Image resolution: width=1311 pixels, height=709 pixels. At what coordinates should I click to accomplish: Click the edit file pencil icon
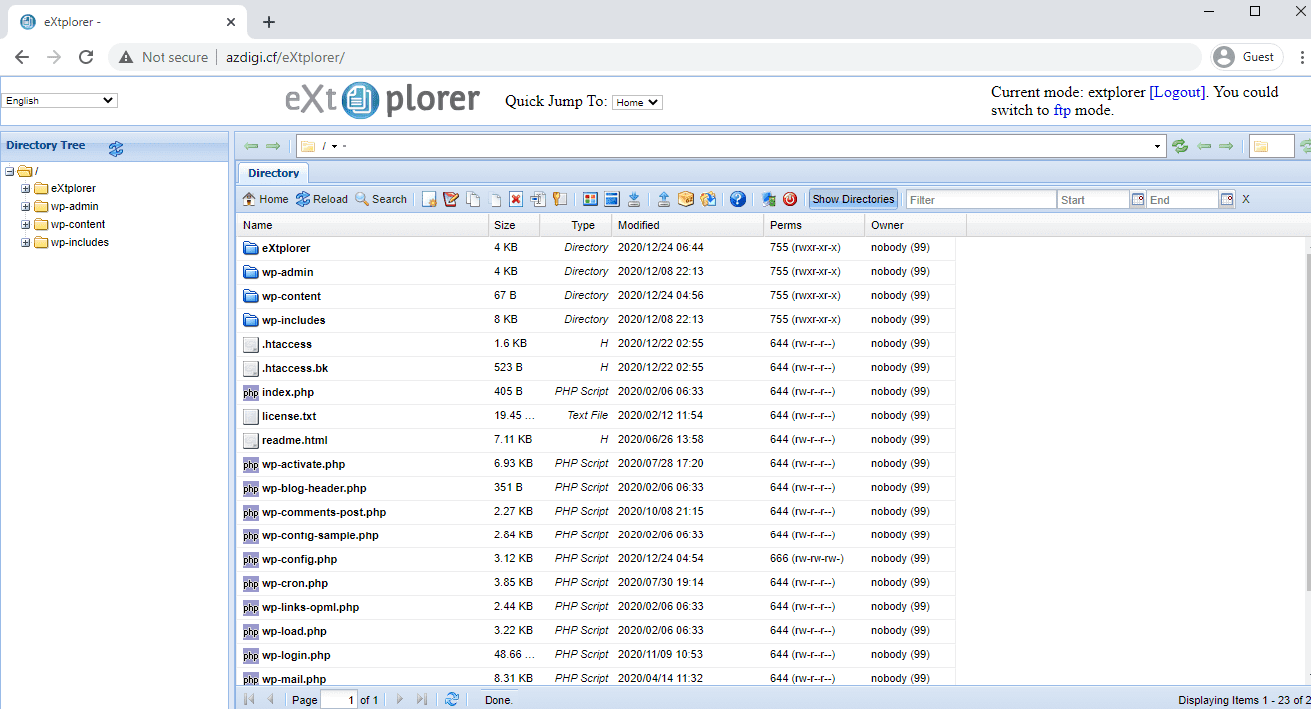(x=451, y=199)
